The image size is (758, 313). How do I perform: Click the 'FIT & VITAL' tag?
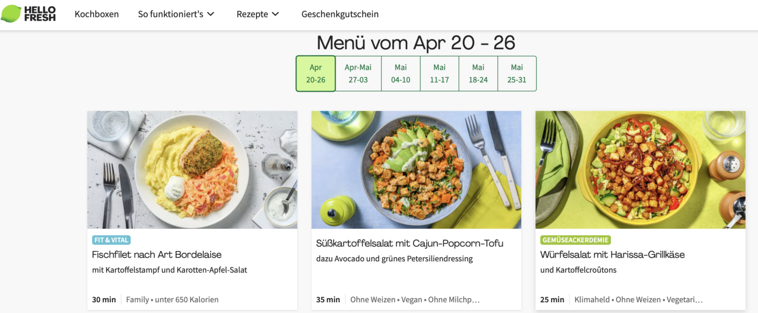111,240
